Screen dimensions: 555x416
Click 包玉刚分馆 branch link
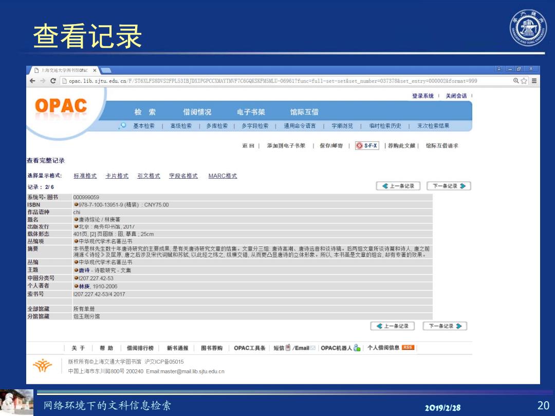[x=86, y=316]
